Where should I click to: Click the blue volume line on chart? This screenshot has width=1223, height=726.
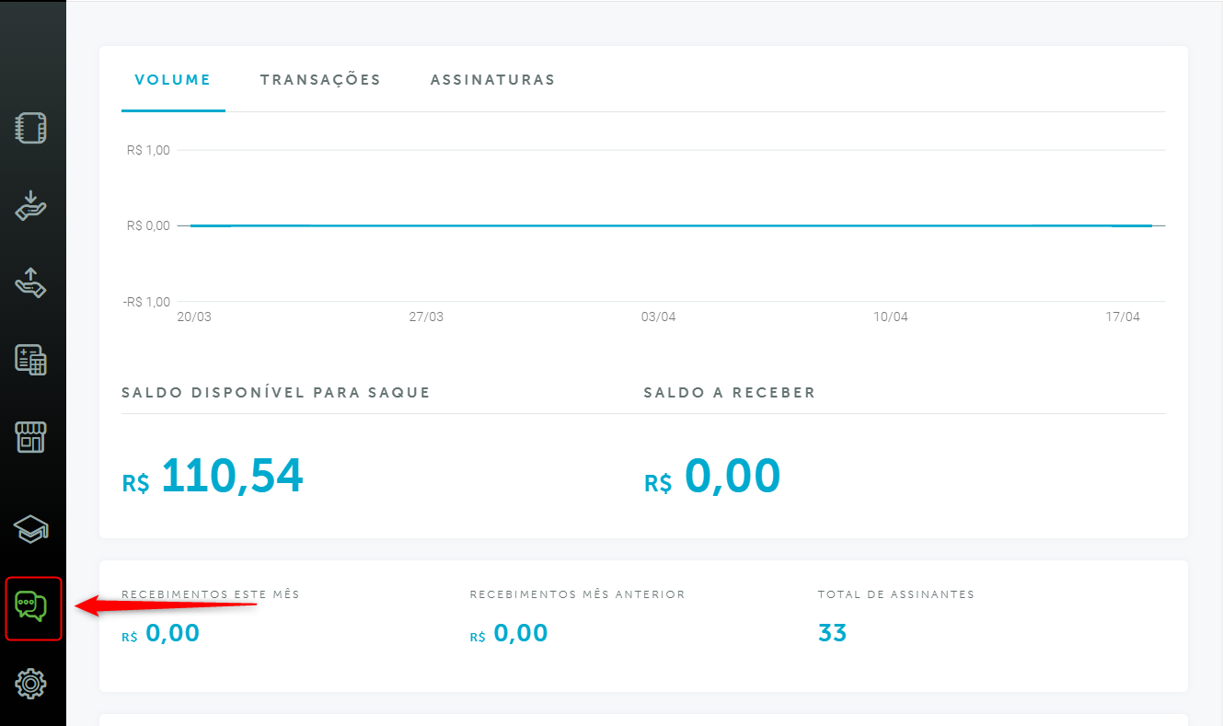click(x=671, y=225)
